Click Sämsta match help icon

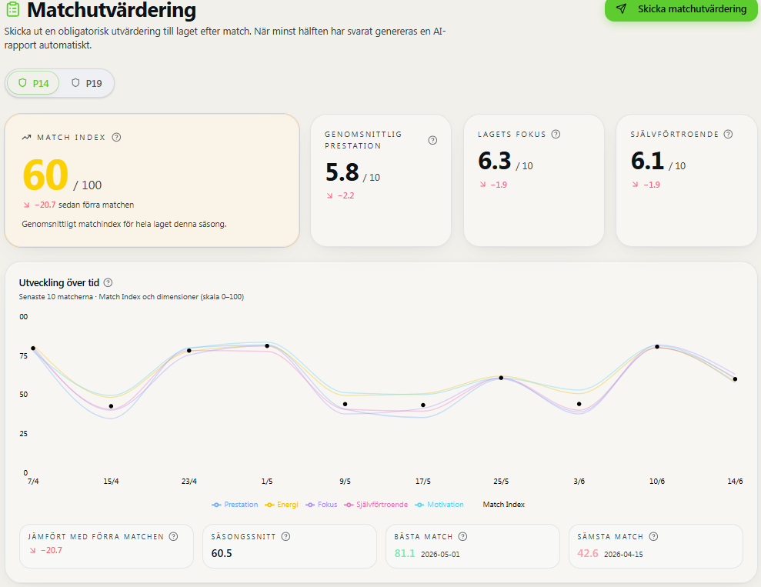pos(654,536)
